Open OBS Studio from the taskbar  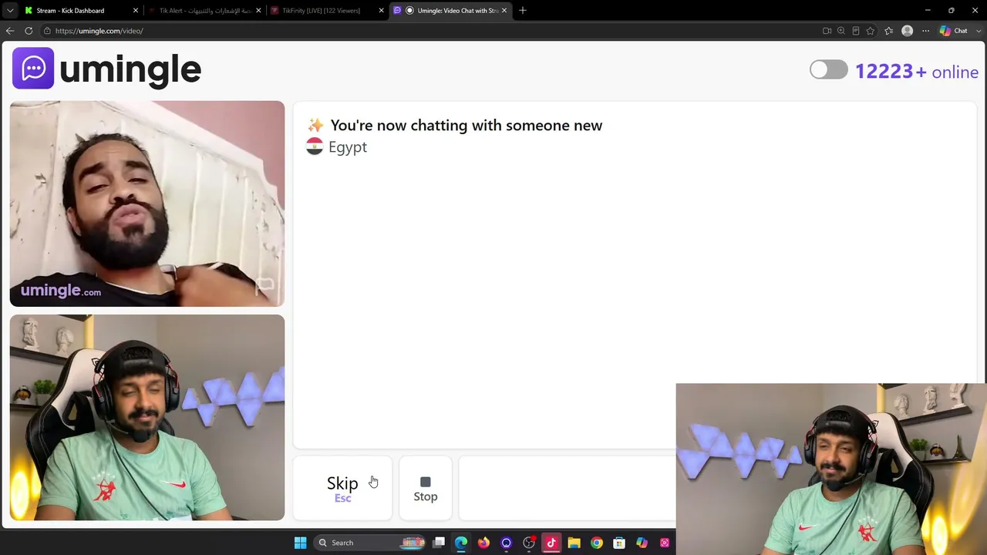tap(529, 543)
